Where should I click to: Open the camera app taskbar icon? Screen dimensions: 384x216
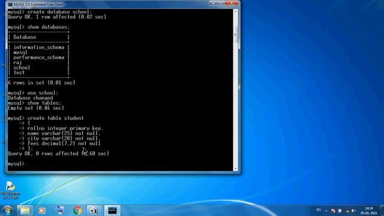[x=94, y=211]
